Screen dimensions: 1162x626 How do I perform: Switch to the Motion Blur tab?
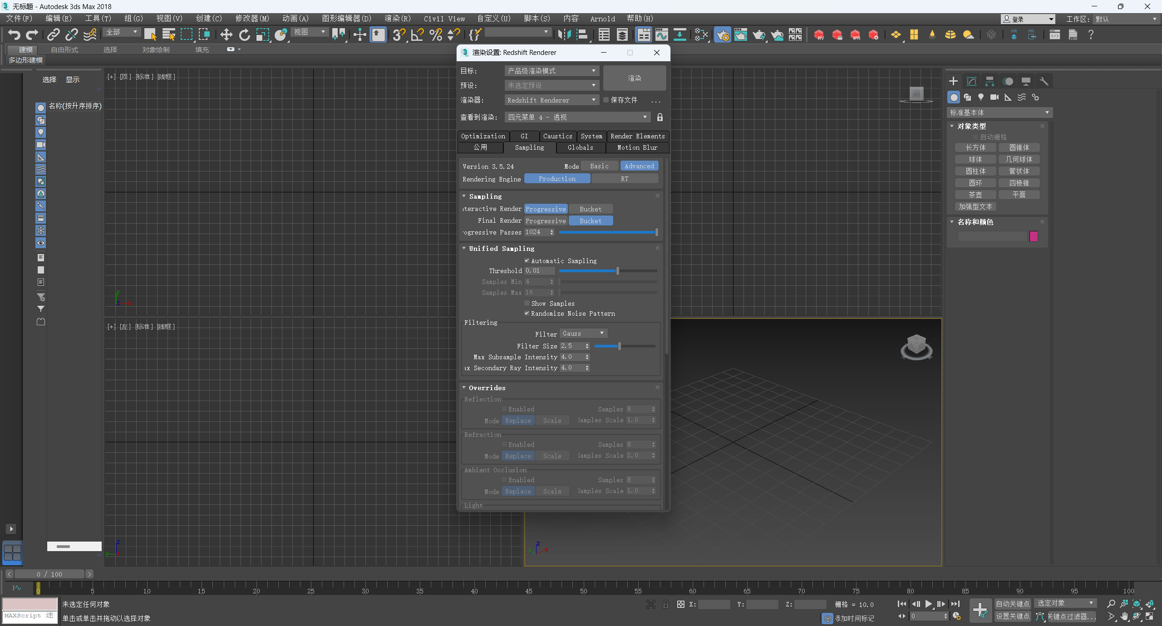636,147
